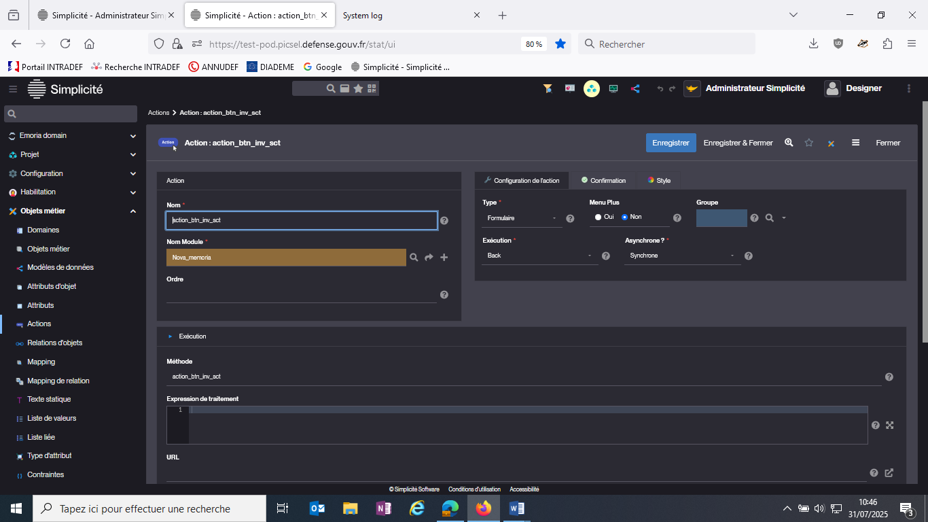
Task: Click the favorites star in header search box
Action: tap(358, 88)
